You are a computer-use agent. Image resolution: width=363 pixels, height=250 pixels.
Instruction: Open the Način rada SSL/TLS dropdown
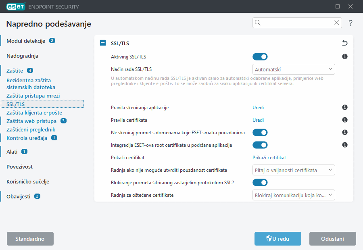293,69
